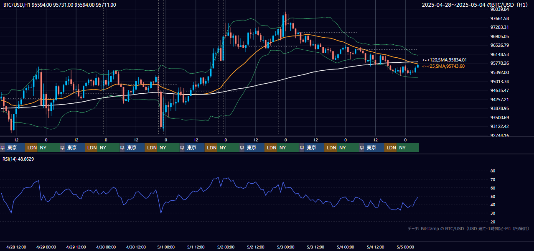The image size is (534, 251).
Task: Select the 5/4 00:00 date label
Action: pos(346,247)
